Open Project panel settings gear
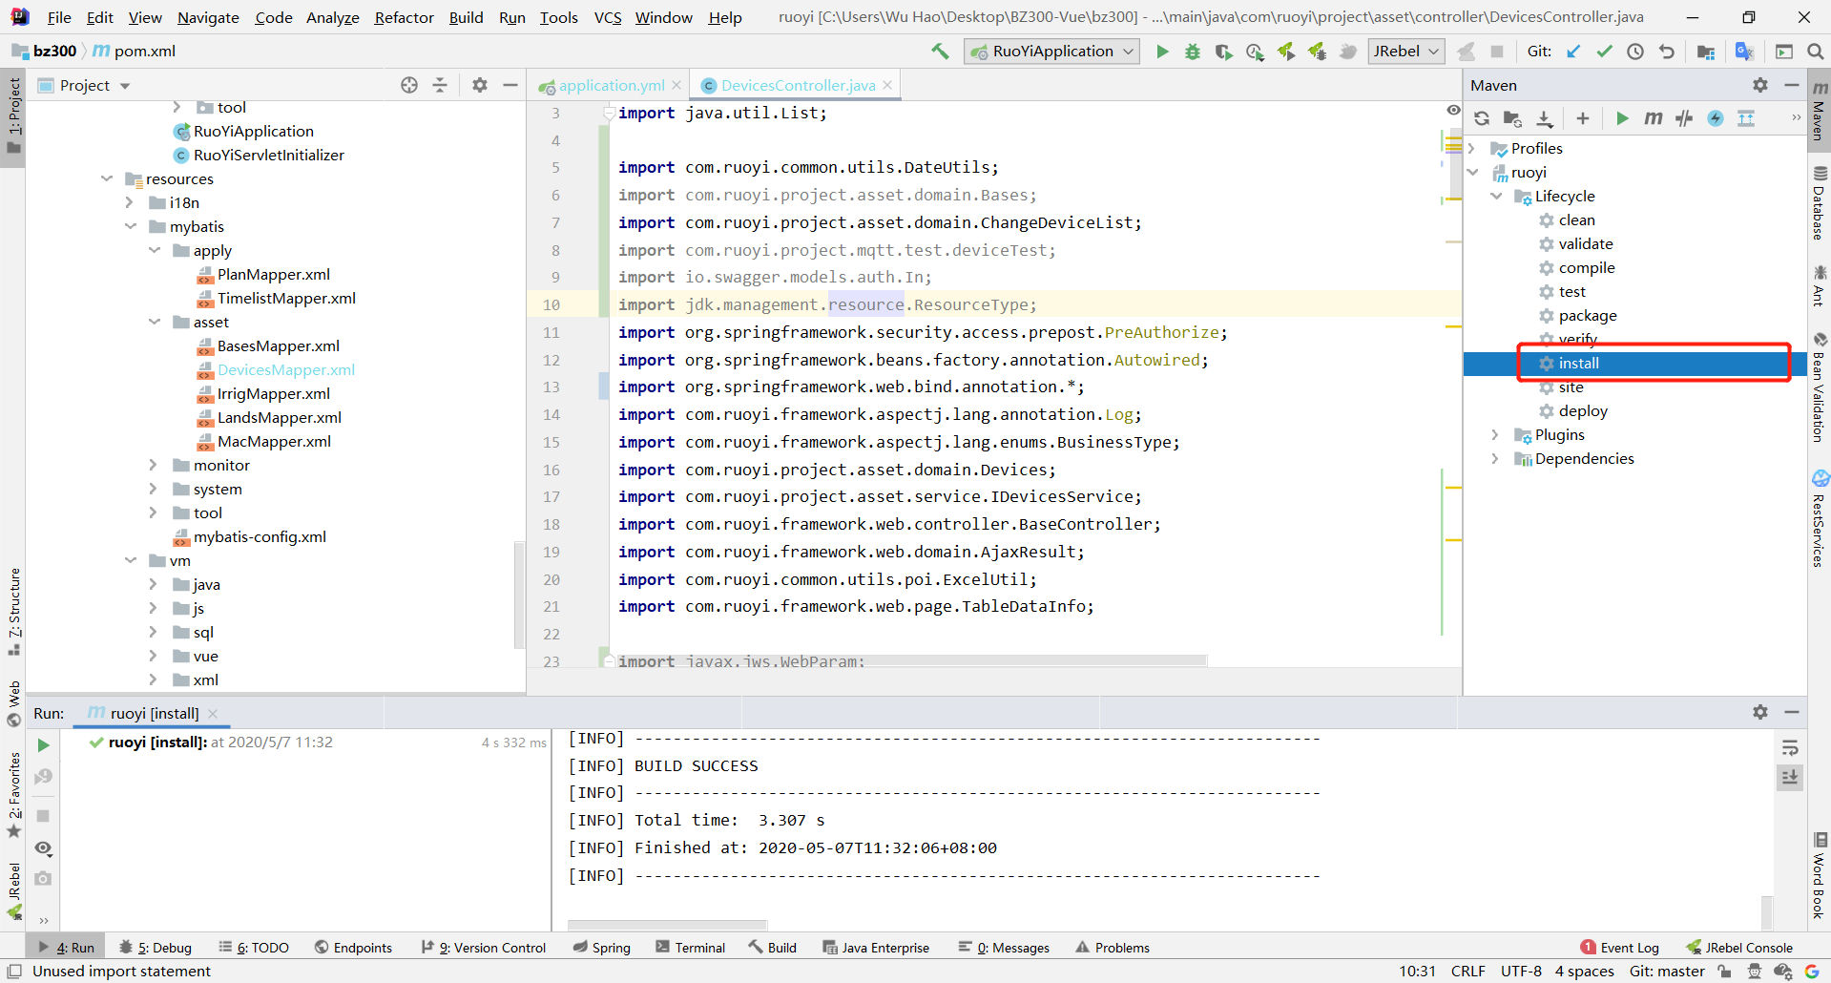 480,85
